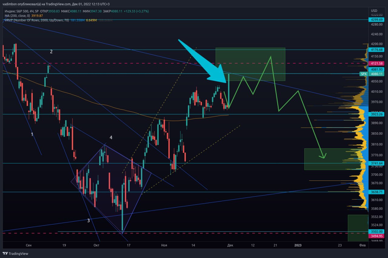The width and height of the screenshot is (388, 258).
Task: Click the red 4121.58 price label
Action: point(376,63)
